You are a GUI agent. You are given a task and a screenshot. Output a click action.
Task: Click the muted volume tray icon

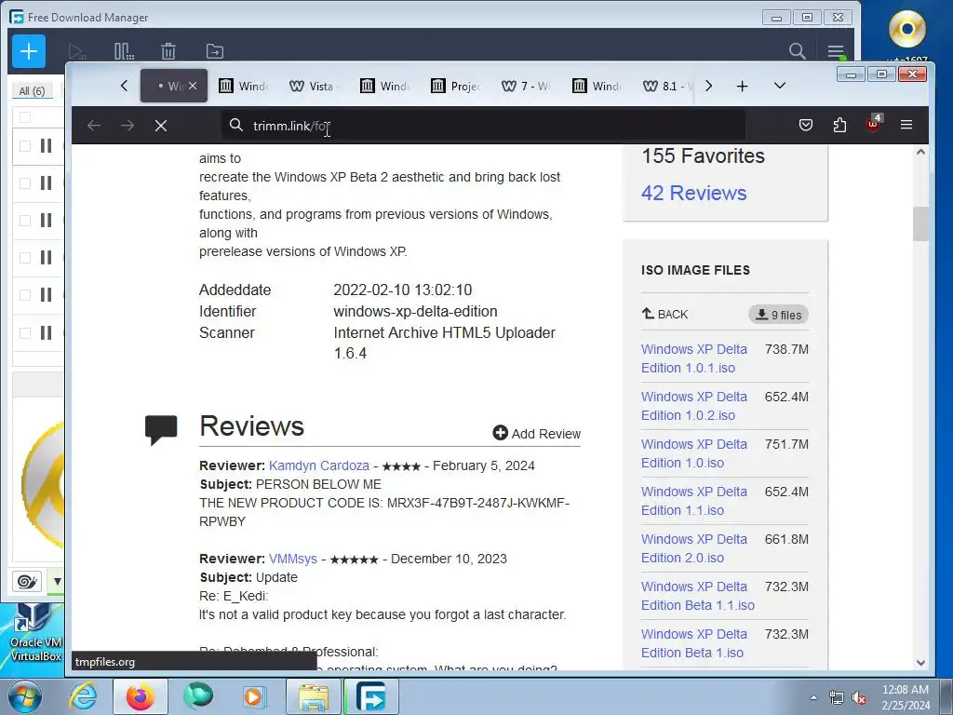click(859, 698)
